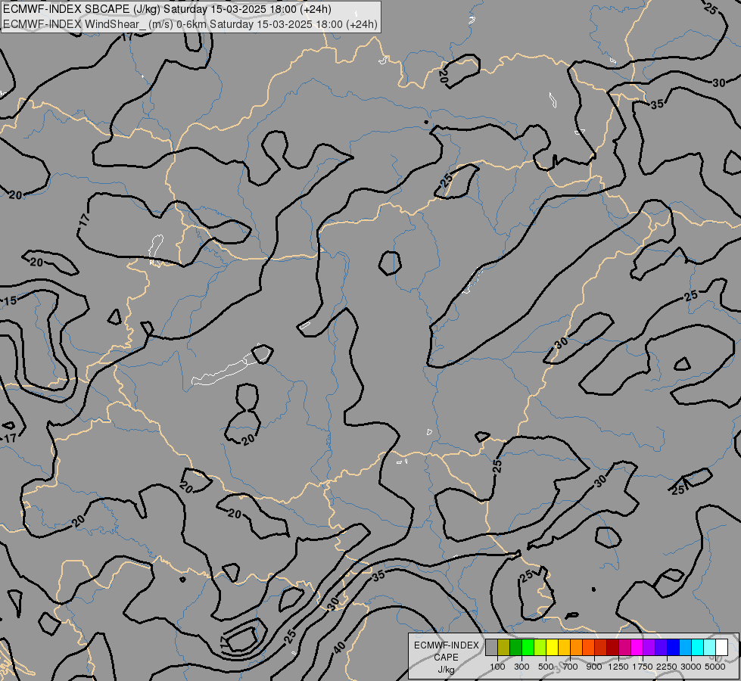Click the legend value 5000
Viewport: 741px width, 681px height.
(x=715, y=667)
